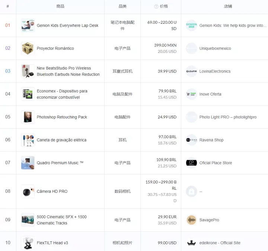Viewport: 268px width, 251px height.
Task: Open 5000 Cinematic SFX product thumbnail
Action: pyautogui.click(x=28, y=220)
